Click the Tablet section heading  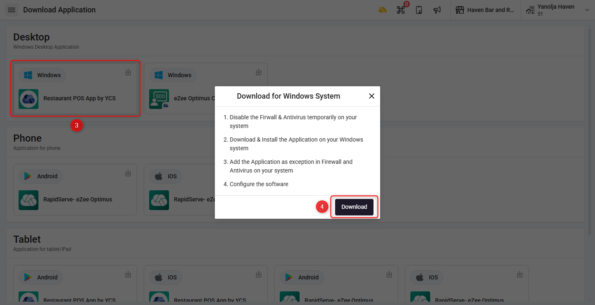27,239
